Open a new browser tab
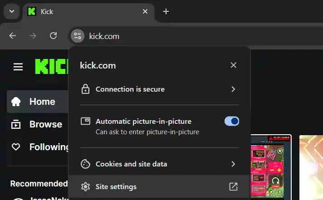Image resolution: width=323 pixels, height=200 pixels. point(166,11)
